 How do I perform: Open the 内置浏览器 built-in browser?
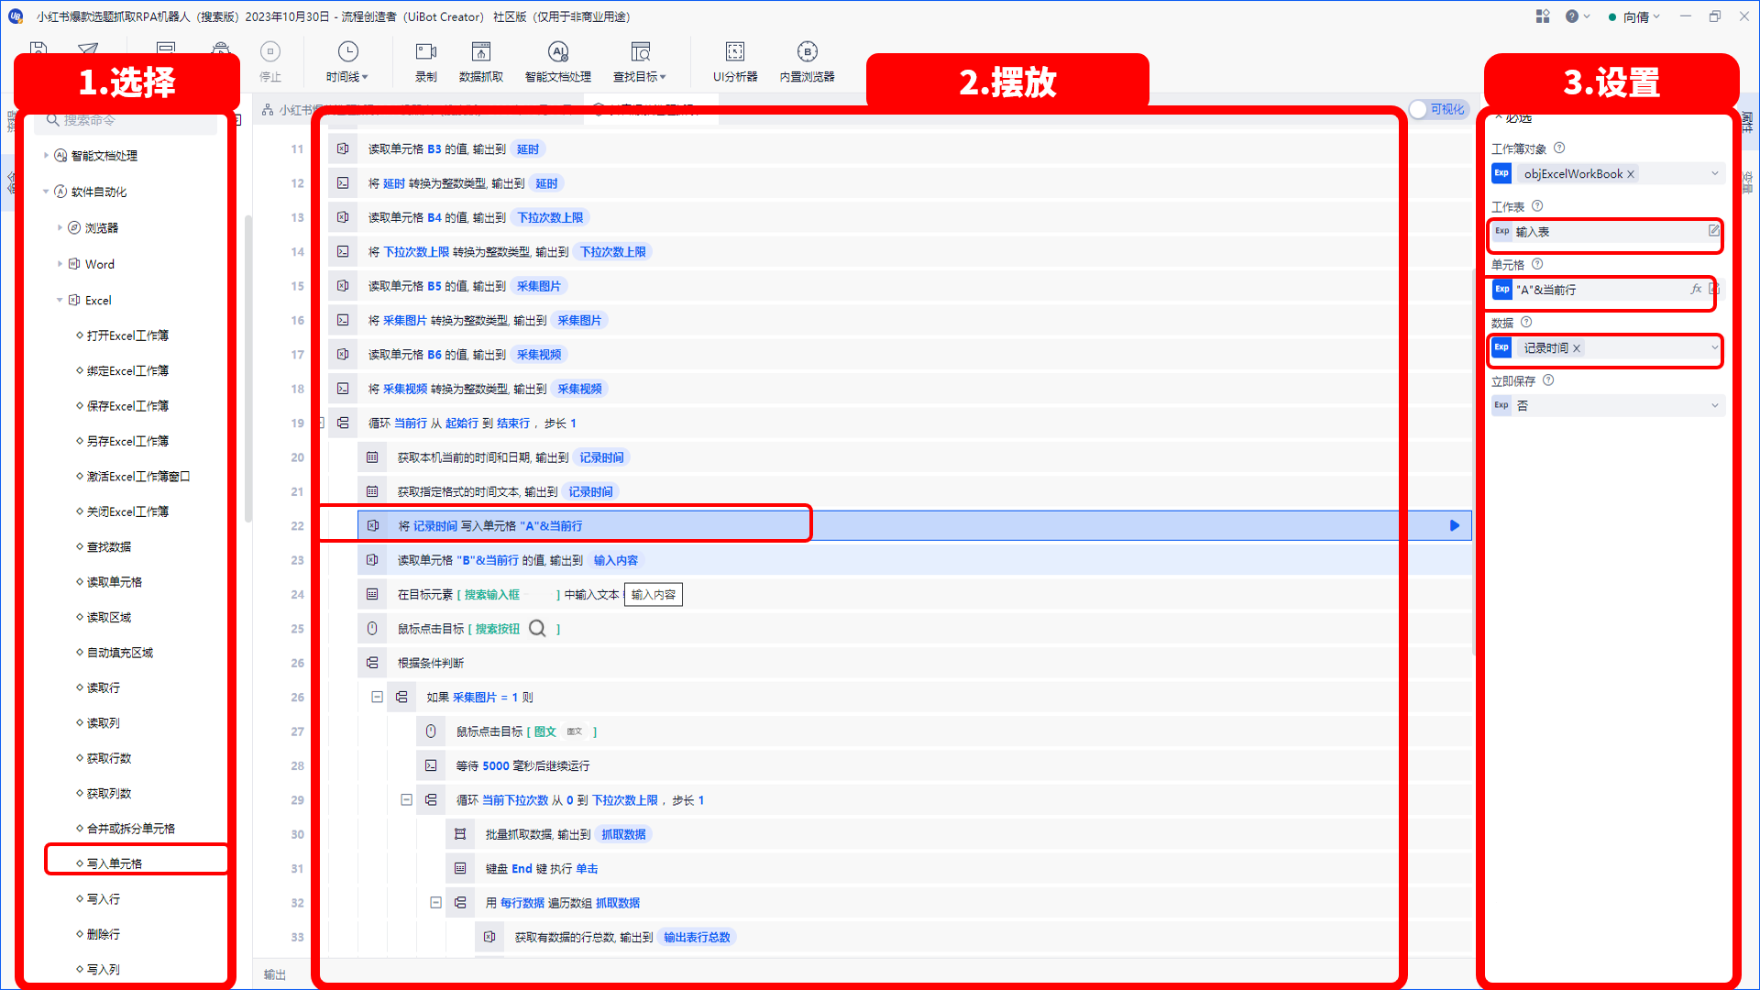coord(807,60)
